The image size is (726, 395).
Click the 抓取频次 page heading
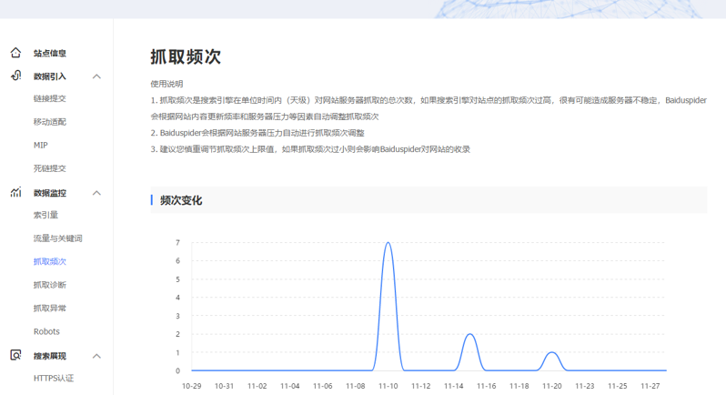pos(186,57)
